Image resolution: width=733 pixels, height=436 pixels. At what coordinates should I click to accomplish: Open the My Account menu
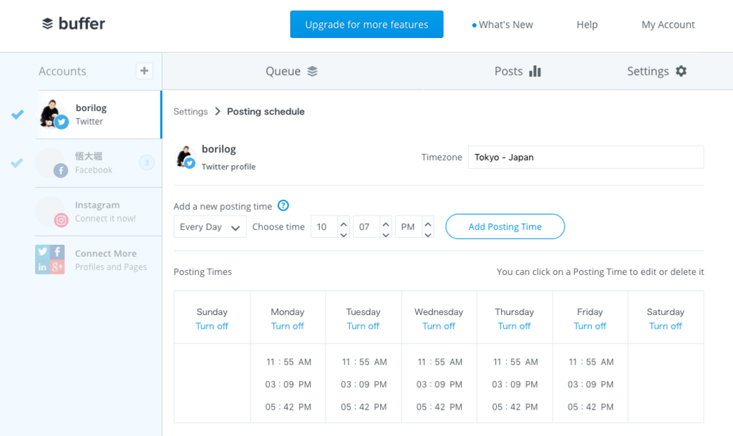point(668,24)
